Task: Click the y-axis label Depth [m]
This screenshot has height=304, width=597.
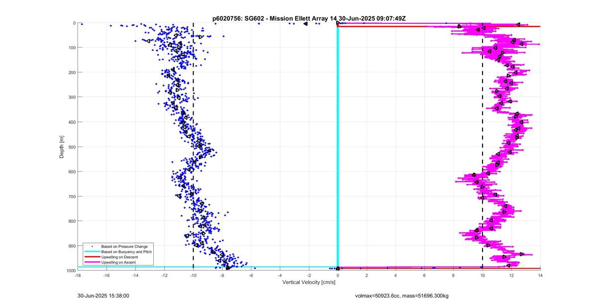Action: 62,147
